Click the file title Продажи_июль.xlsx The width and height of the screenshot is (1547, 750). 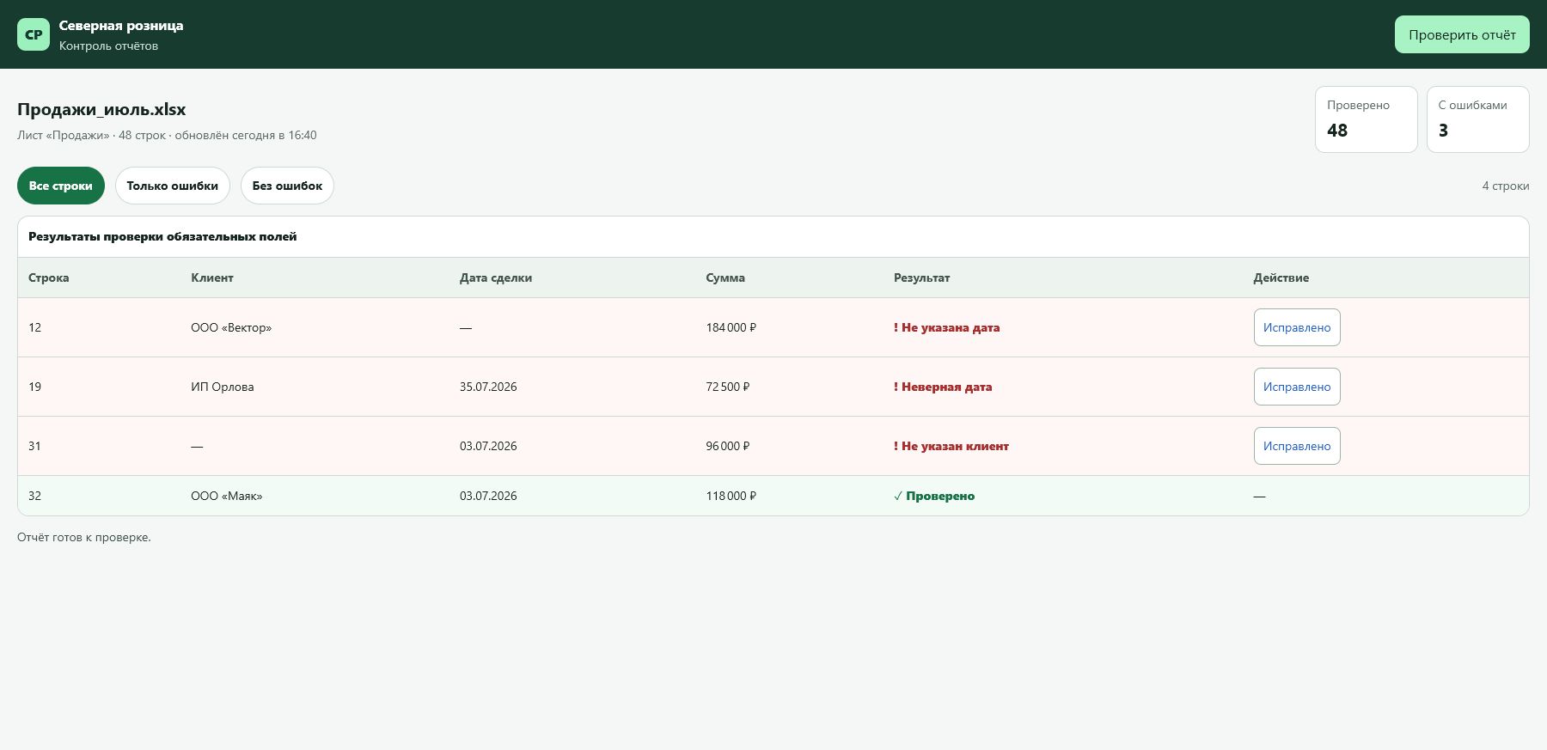pyautogui.click(x=101, y=109)
